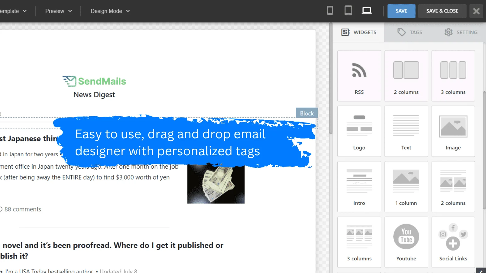
Task: Select the News Digest heading text
Action: tap(94, 95)
